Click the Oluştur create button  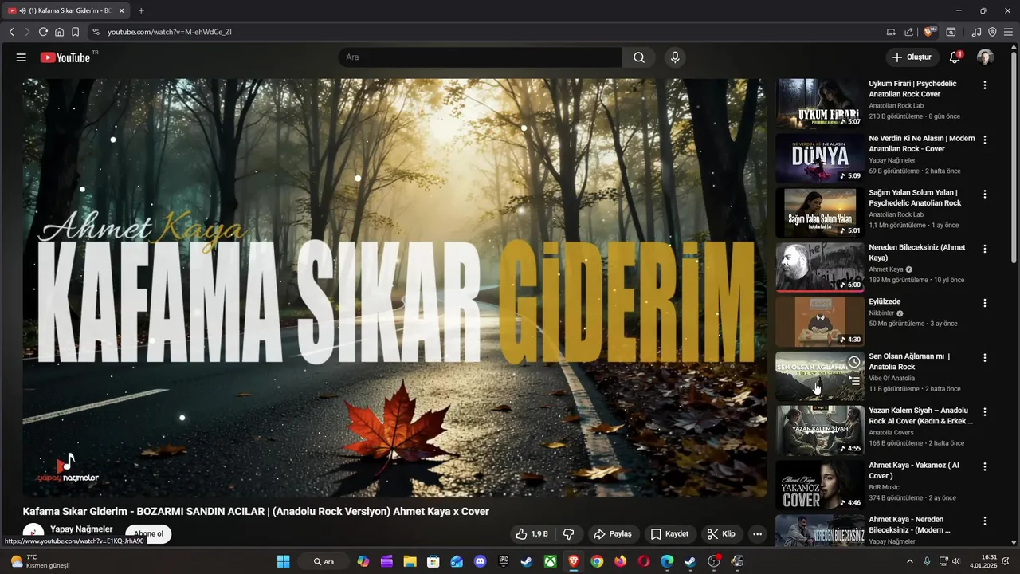click(x=912, y=57)
